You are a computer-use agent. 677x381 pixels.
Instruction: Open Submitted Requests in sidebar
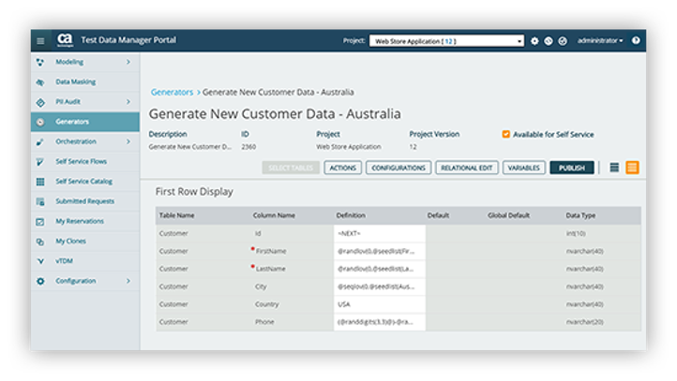click(x=84, y=201)
